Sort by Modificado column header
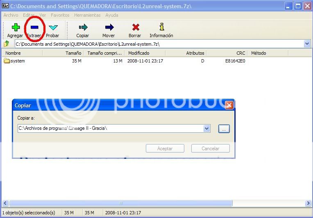The height and width of the screenshot is (218, 313). click(145, 53)
